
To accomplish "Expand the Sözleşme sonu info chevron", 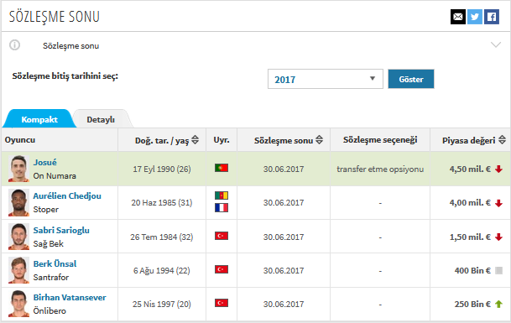I will pyautogui.click(x=496, y=45).
